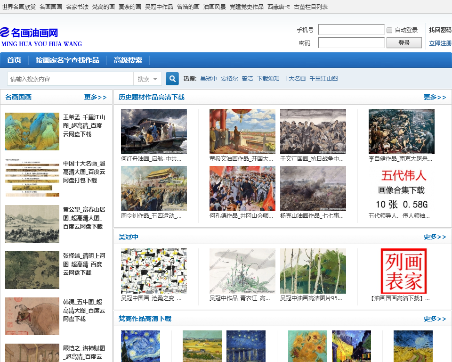Open 古董栏目列表 in the top bar

click(x=311, y=7)
